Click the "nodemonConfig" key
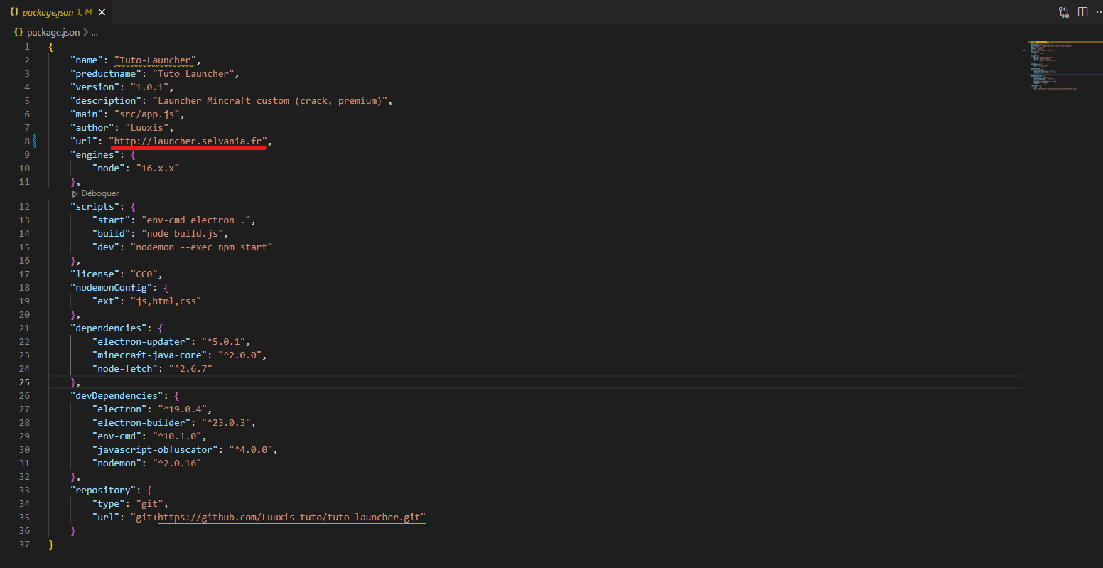The width and height of the screenshot is (1103, 568). (x=112, y=288)
